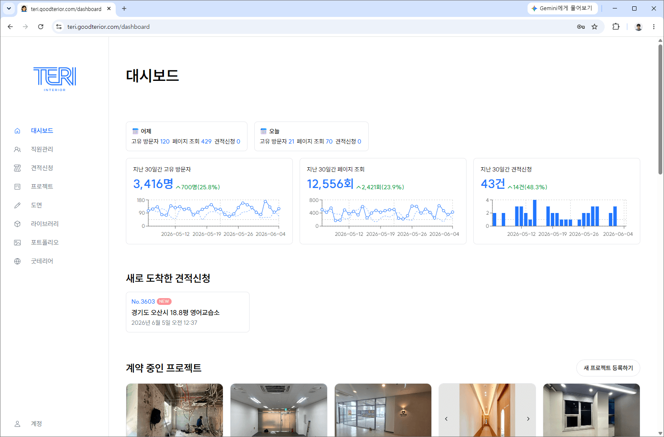Click the 프로젝트 board icon
The width and height of the screenshot is (664, 437).
17,187
